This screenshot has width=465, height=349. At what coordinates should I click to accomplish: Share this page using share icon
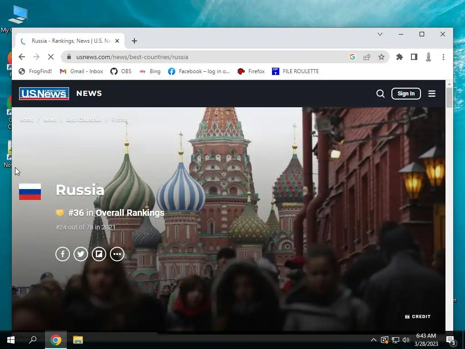pyautogui.click(x=367, y=57)
